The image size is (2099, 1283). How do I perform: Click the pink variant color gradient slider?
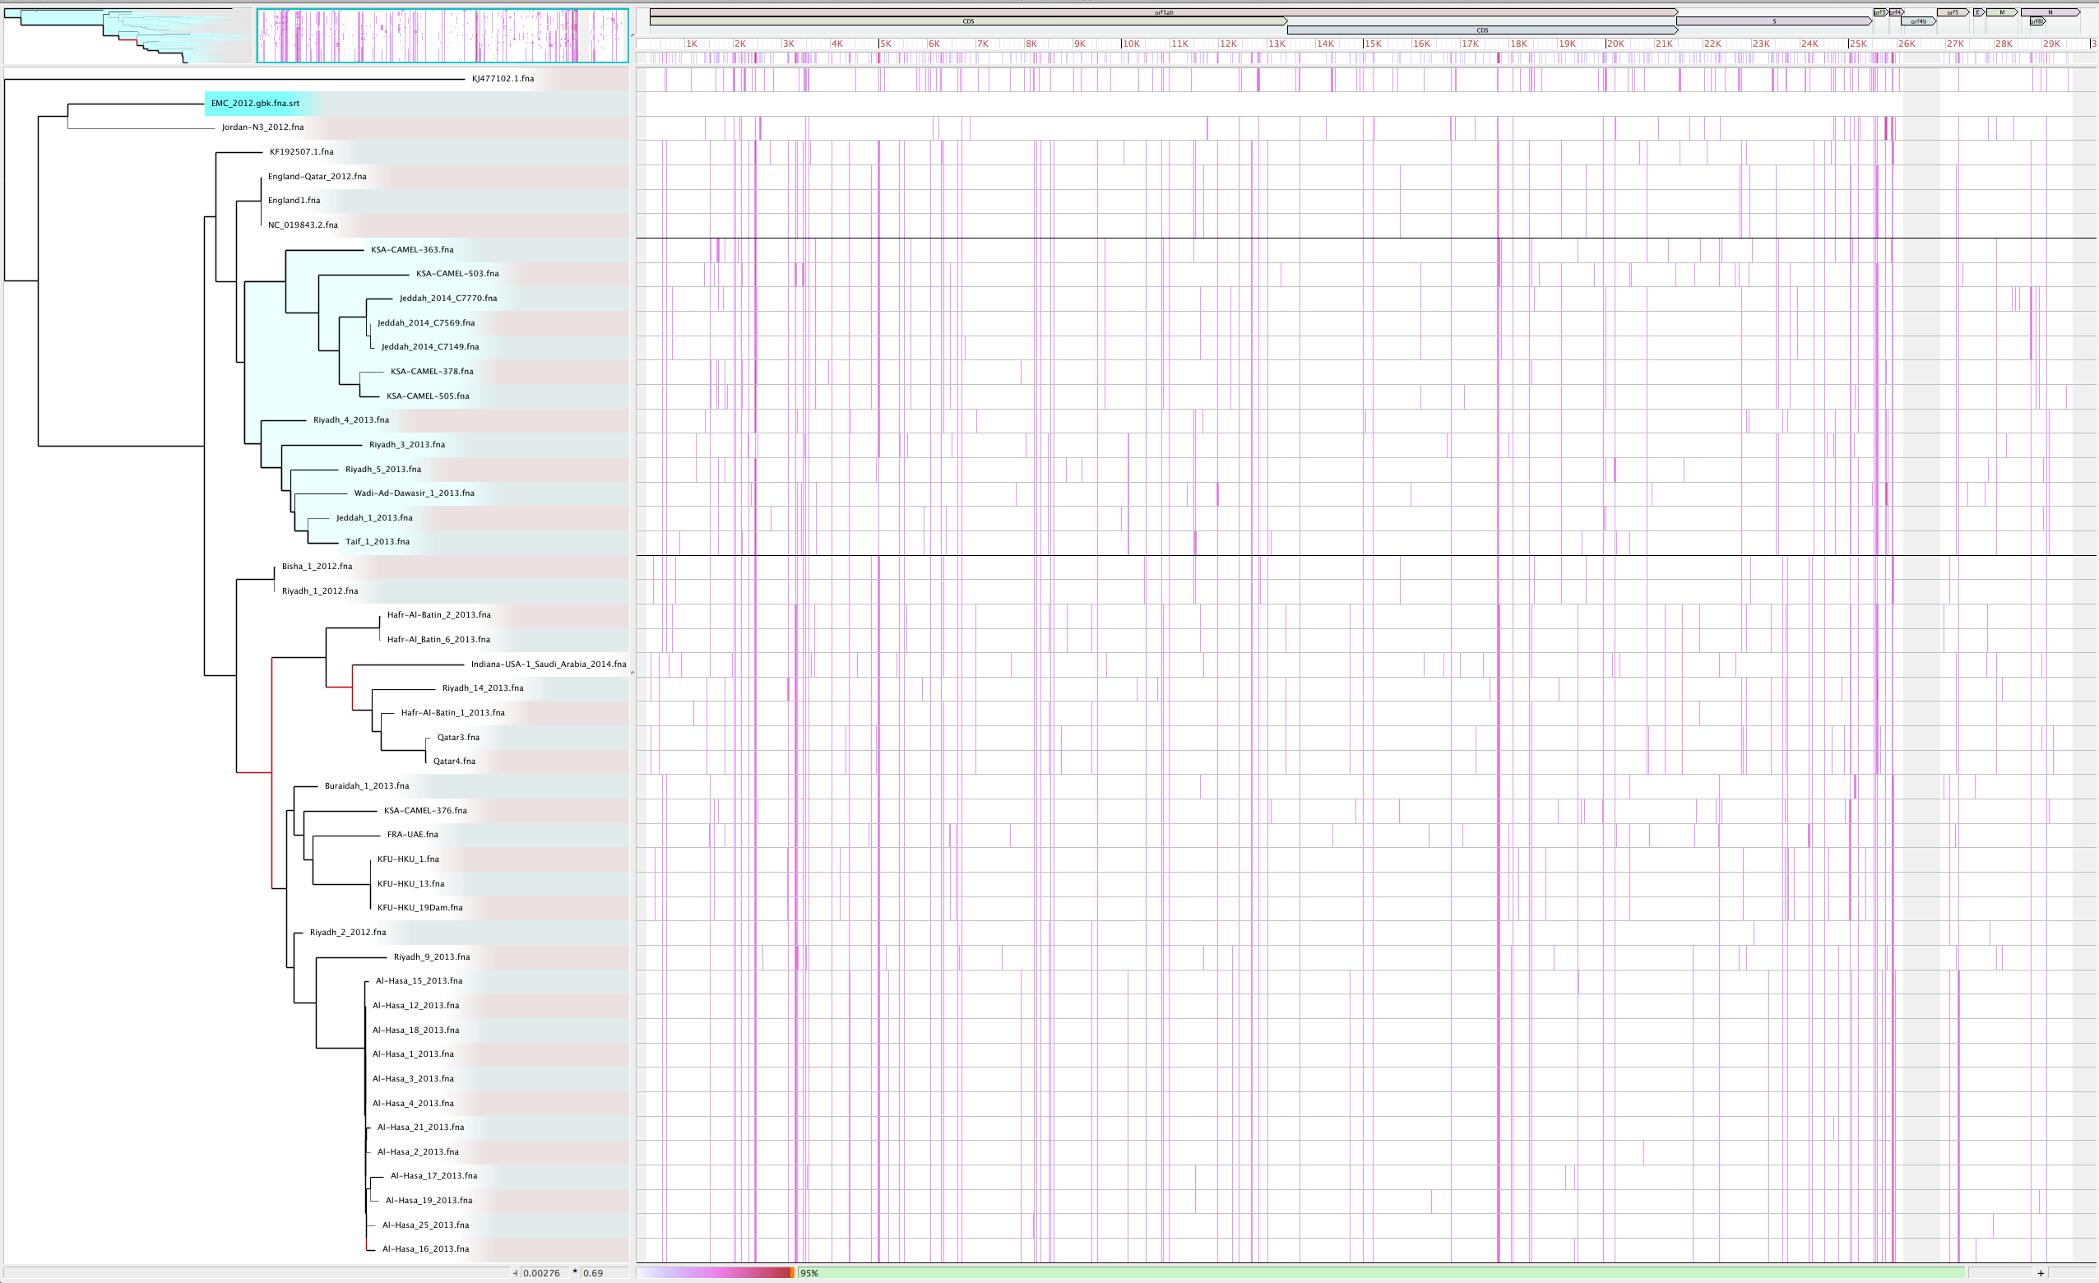[x=716, y=1273]
